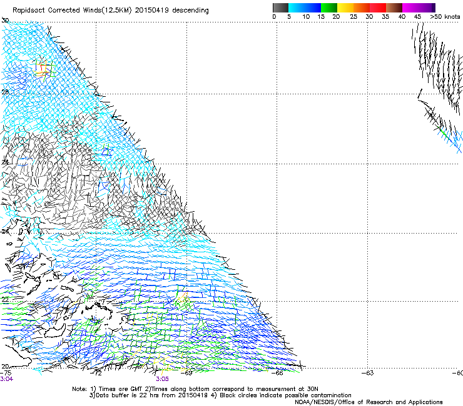This screenshot has width=463, height=406.
Task: Click the NOAA/NESDIS Office of Research credit
Action: click(x=369, y=402)
